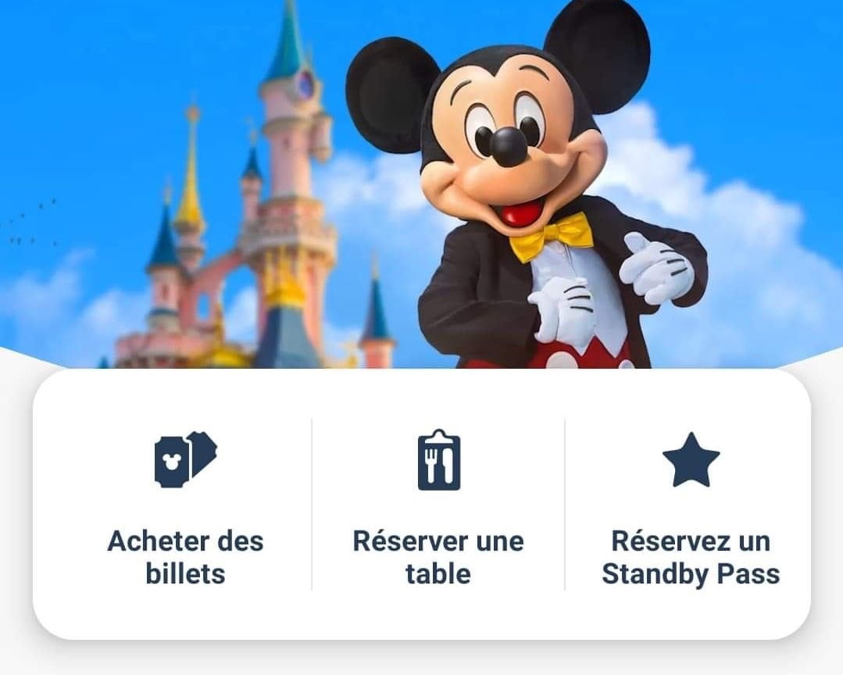
Task: Open Acheter des billets
Action: (x=185, y=505)
